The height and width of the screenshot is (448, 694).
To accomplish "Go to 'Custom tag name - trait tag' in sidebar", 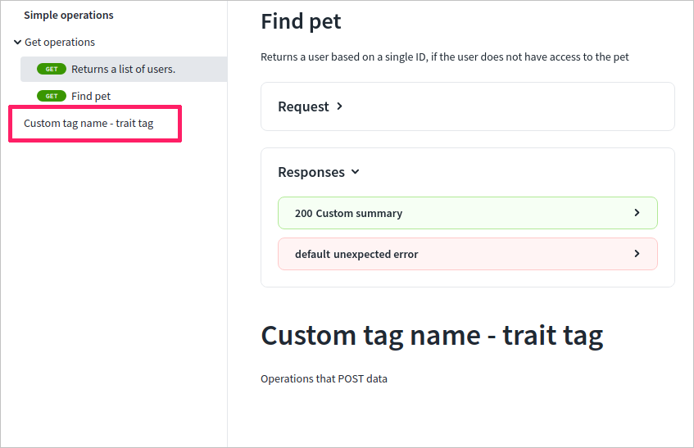I will 88,124.
